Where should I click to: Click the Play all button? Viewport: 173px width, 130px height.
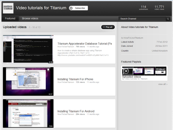point(108,27)
